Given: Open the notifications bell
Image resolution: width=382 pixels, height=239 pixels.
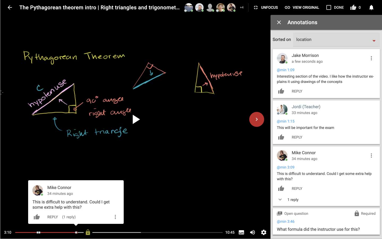Looking at the screenshot, I should 371,7.
